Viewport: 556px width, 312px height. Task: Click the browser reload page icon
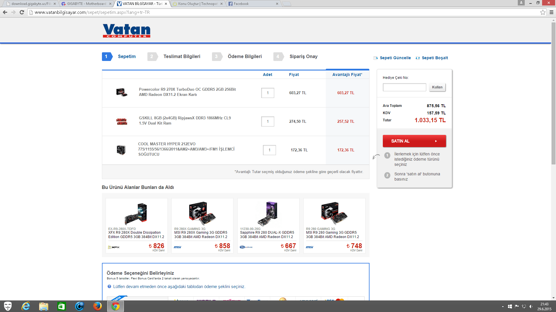click(22, 12)
